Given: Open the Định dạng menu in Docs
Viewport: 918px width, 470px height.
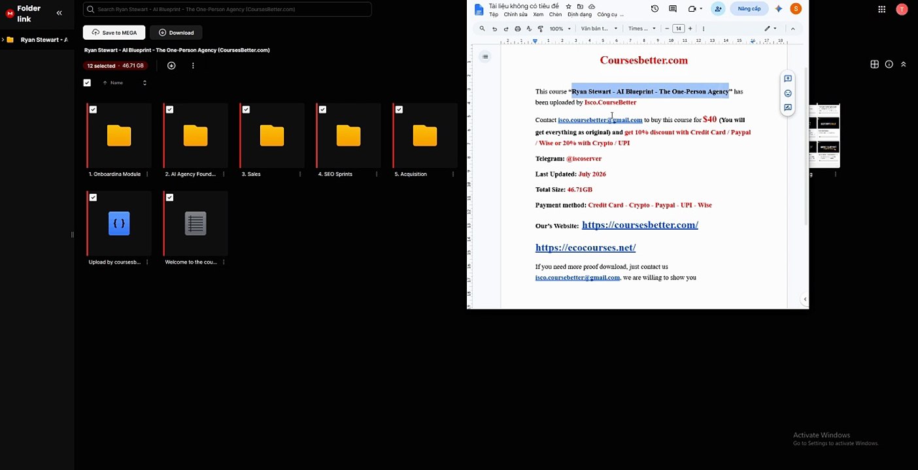Looking at the screenshot, I should pyautogui.click(x=579, y=14).
